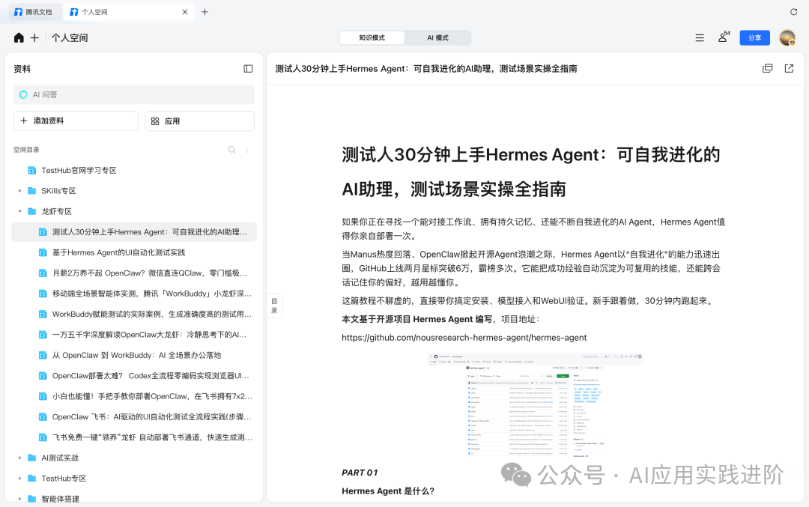Open document in separate window icon
This screenshot has height=507, width=809.
click(768, 69)
